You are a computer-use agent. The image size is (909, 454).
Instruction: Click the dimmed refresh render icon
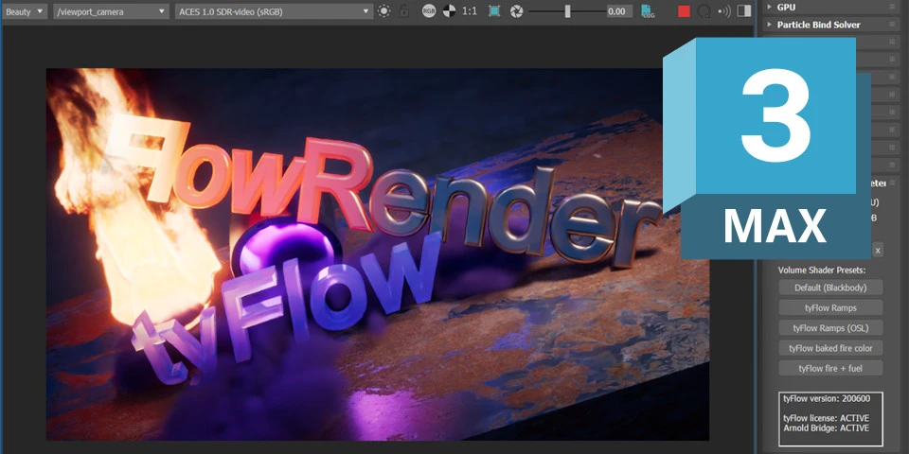tap(704, 11)
